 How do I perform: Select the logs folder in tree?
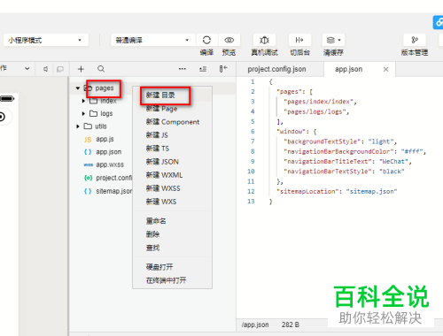tap(106, 113)
